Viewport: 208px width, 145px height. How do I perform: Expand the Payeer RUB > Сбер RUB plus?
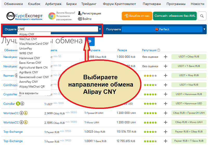[165, 132]
